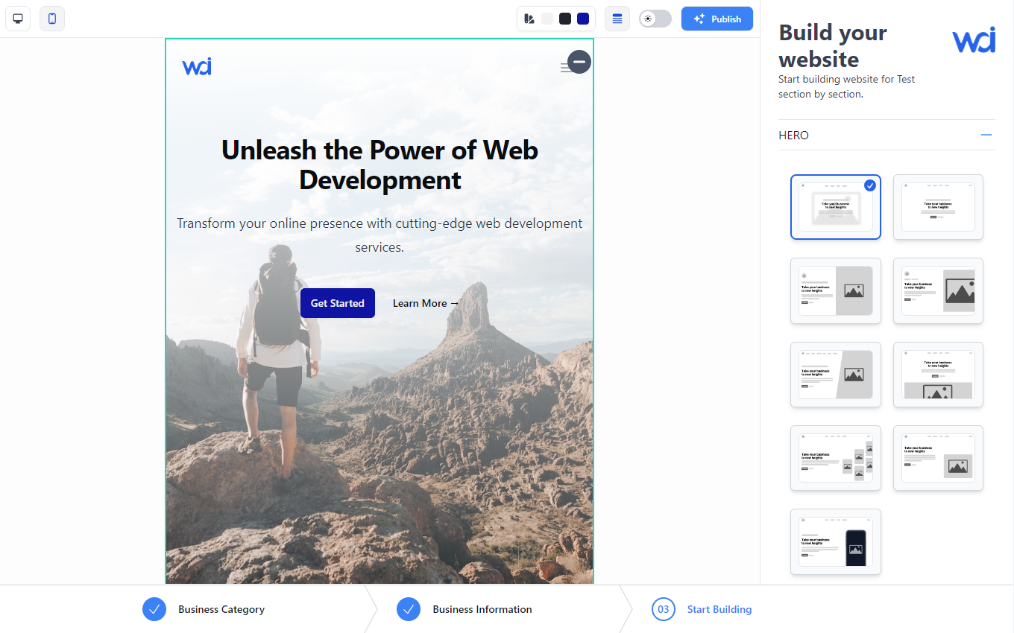Click the WDI logo in the site preview
Screen dimensions: 1014x633
click(197, 66)
